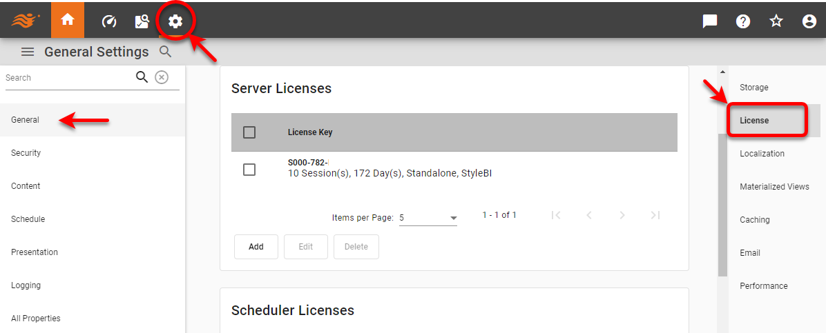Click the vertical scrollbar up arrow
Viewport: 826px width, 333px height.
pyautogui.click(x=722, y=72)
